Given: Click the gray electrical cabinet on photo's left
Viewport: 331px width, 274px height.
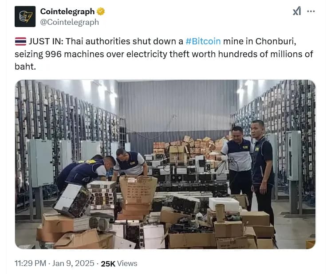Looking at the screenshot, I should click(41, 163).
